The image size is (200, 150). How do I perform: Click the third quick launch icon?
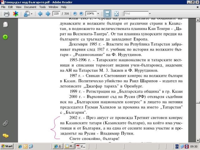31,147
